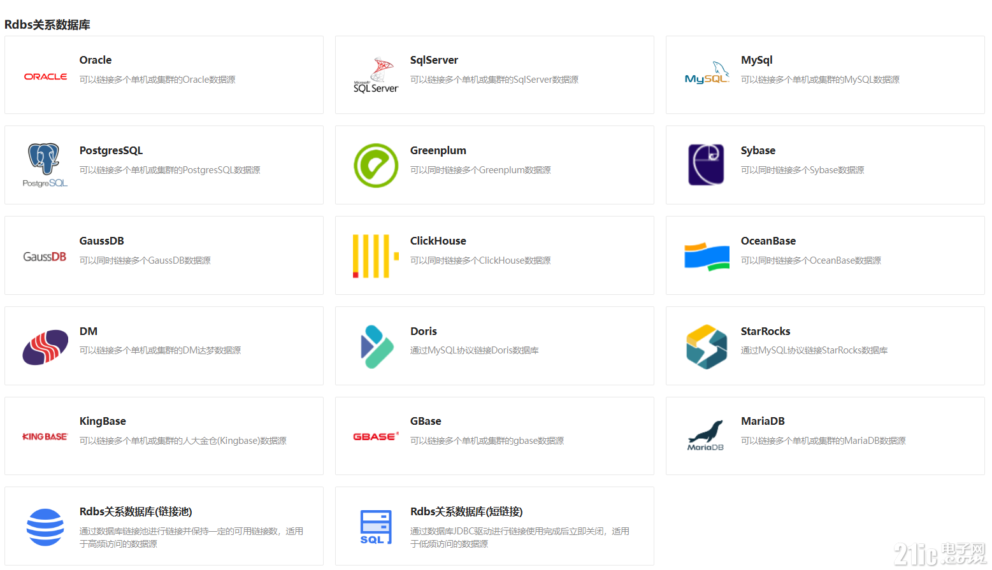Click the MySQL dolphin logo
The height and width of the screenshot is (570, 992).
tap(707, 73)
